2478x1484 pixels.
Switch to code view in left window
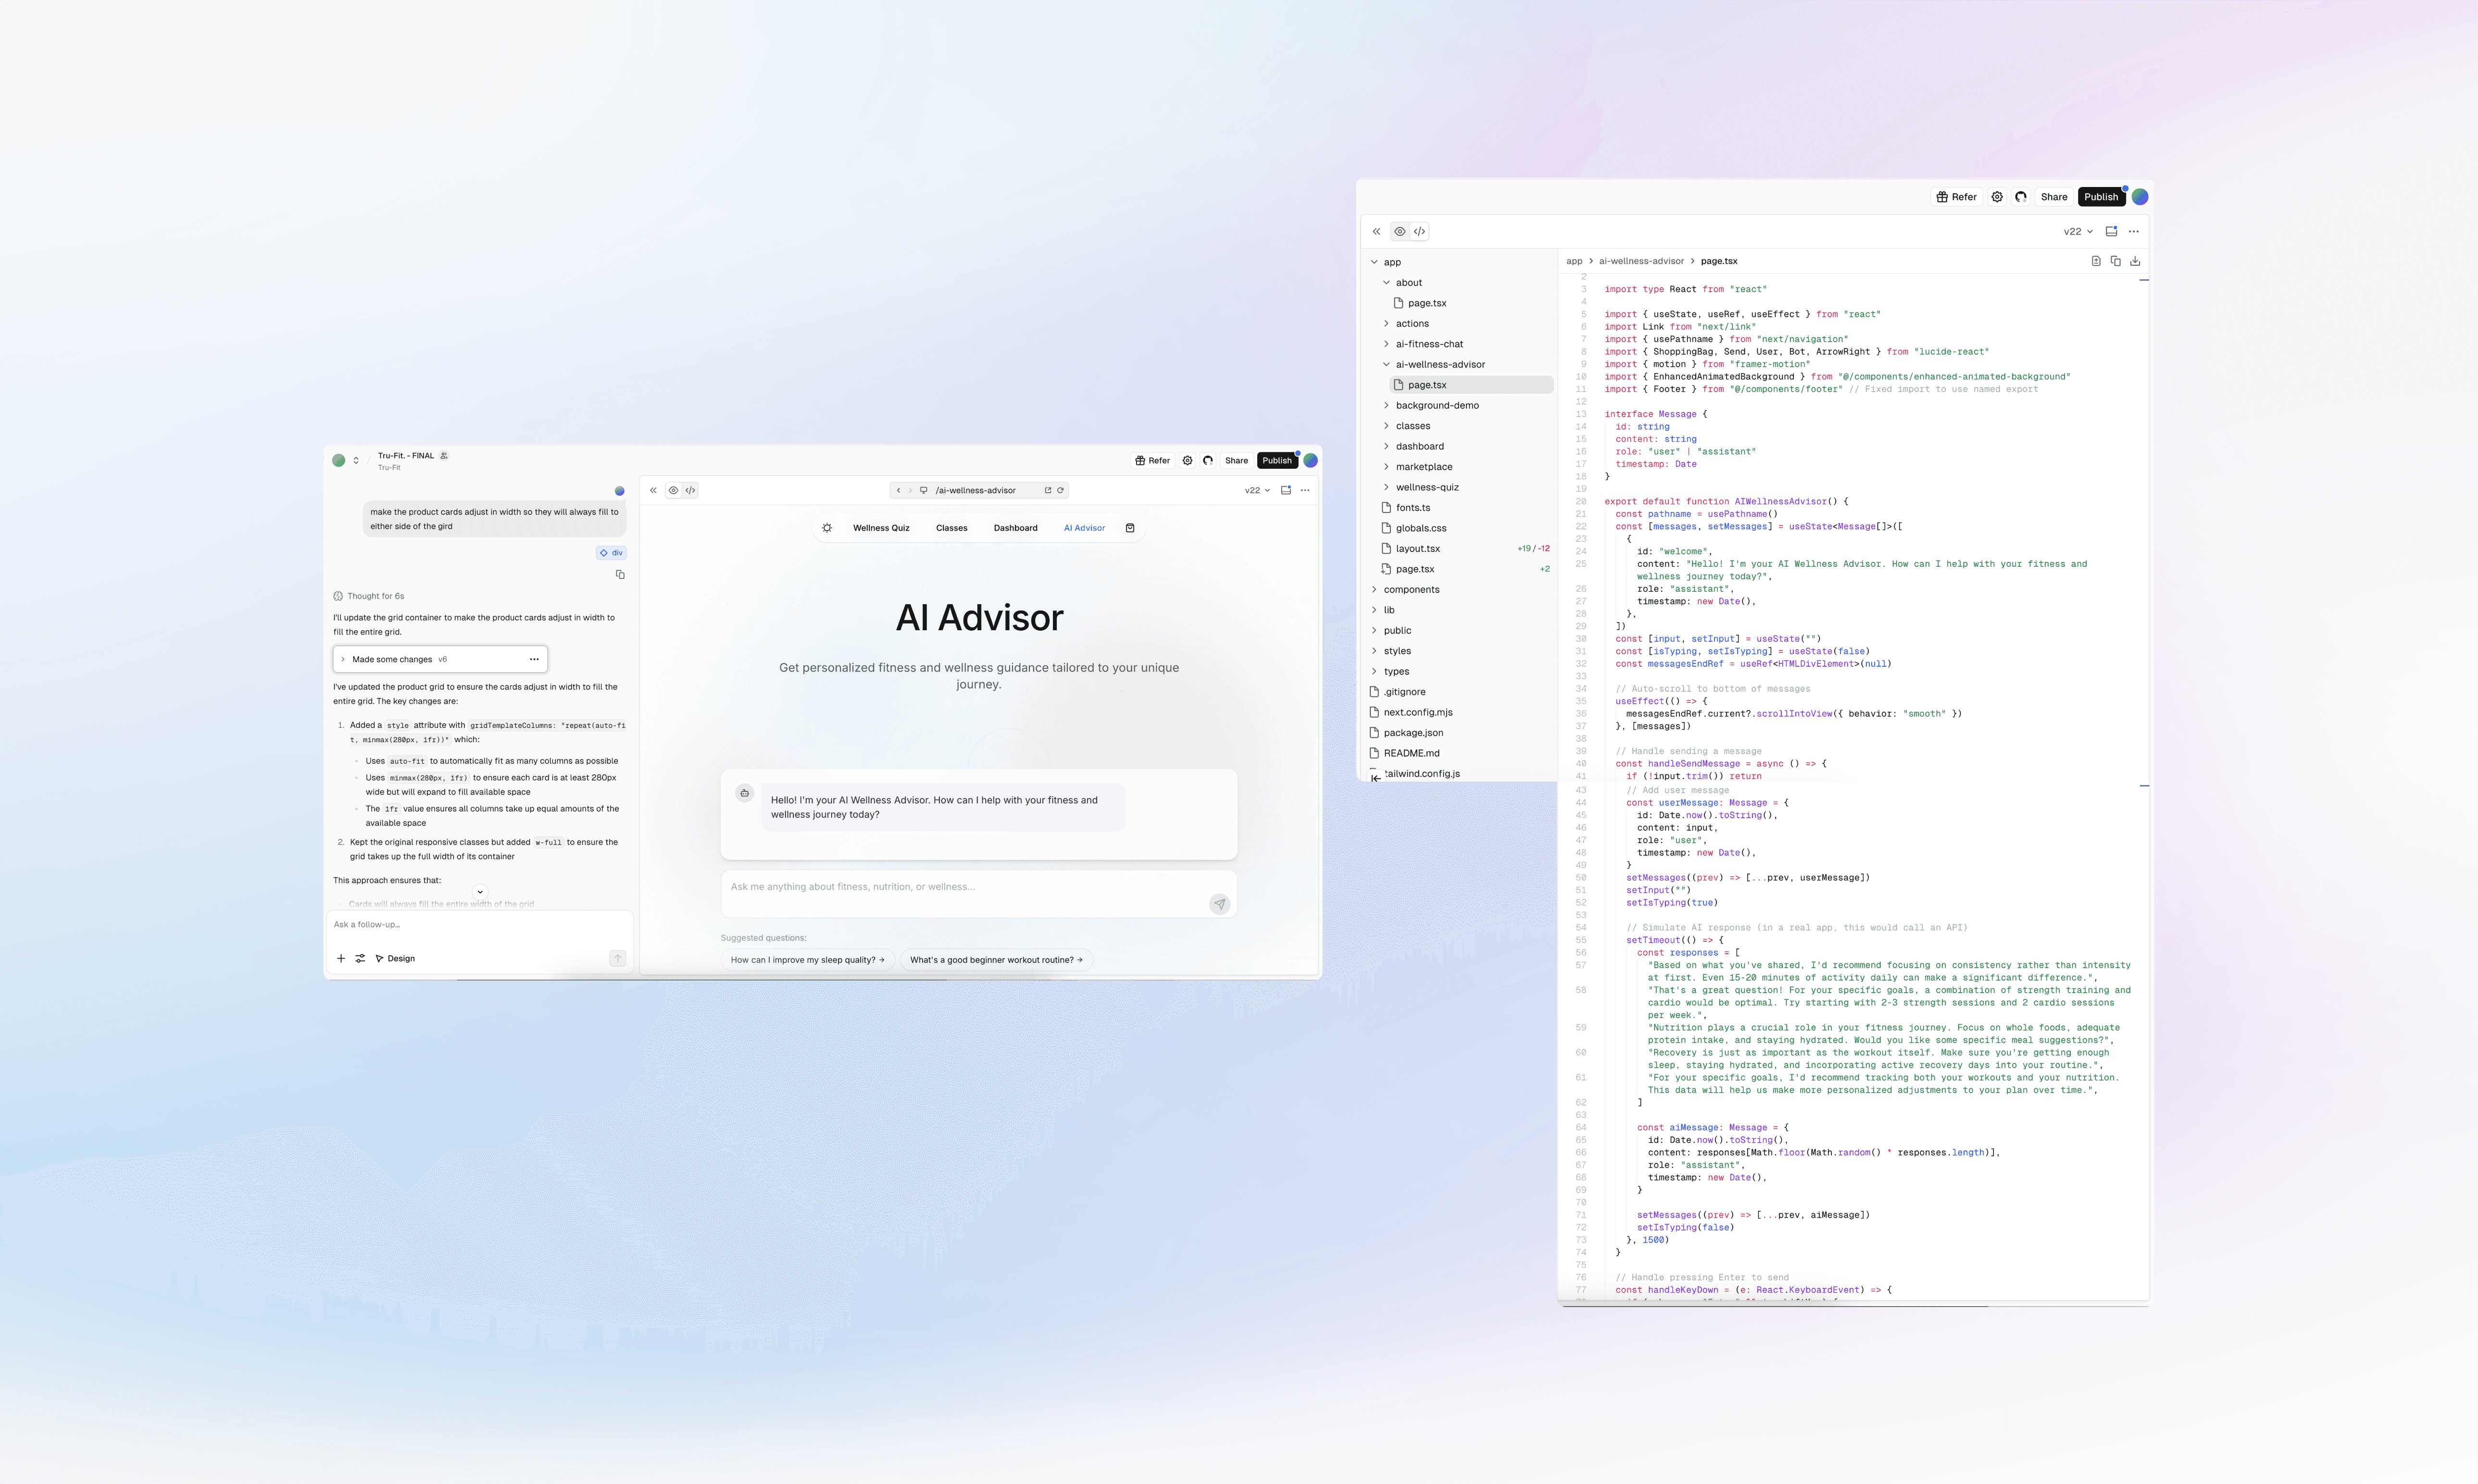tap(690, 490)
